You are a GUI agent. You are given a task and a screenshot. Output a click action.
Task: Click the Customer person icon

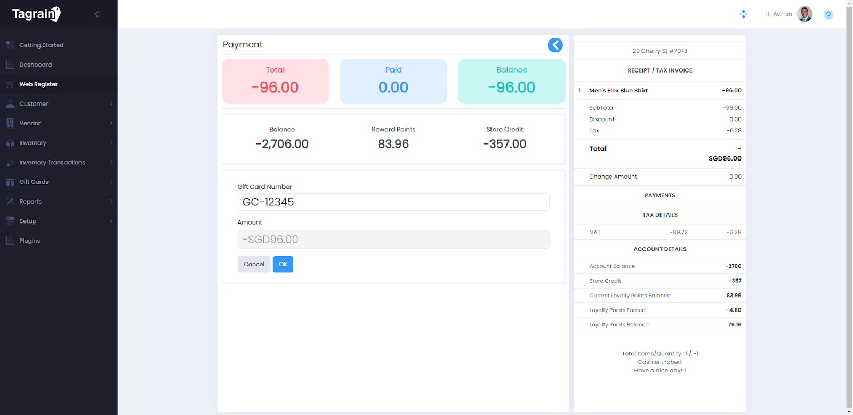coord(10,103)
